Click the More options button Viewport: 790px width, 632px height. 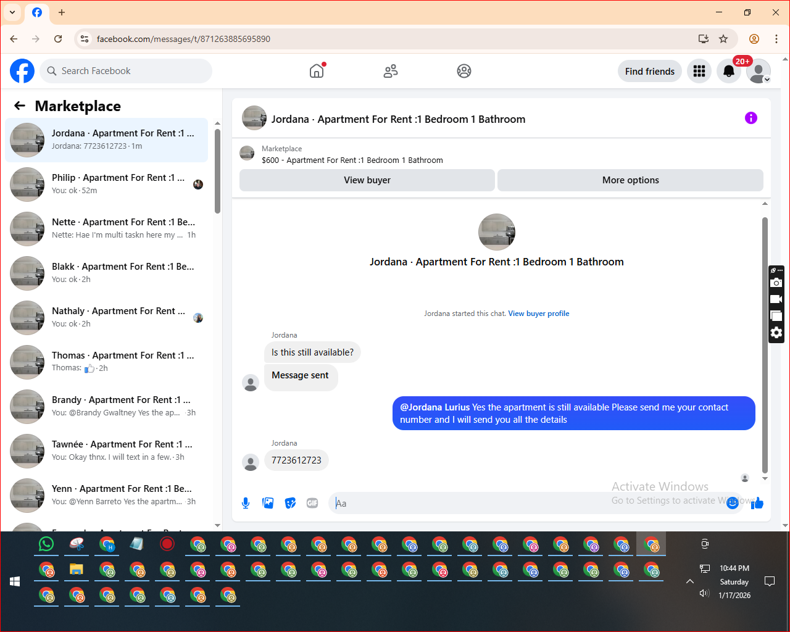[631, 180]
